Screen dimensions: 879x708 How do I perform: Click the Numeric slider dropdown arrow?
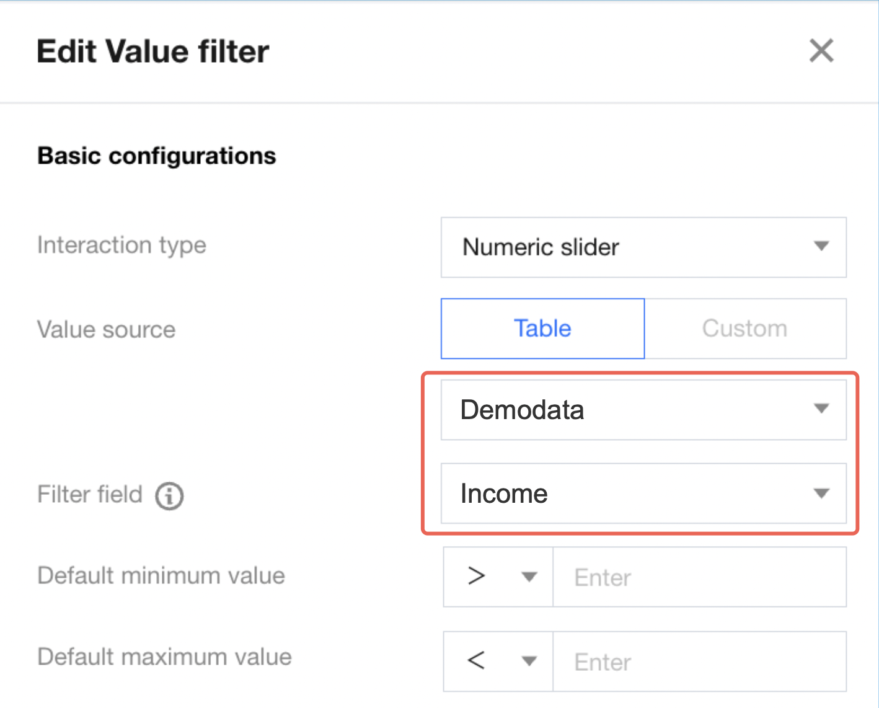click(821, 247)
